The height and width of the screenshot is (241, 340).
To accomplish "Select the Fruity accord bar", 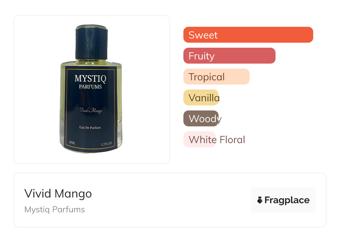I will (x=229, y=56).
